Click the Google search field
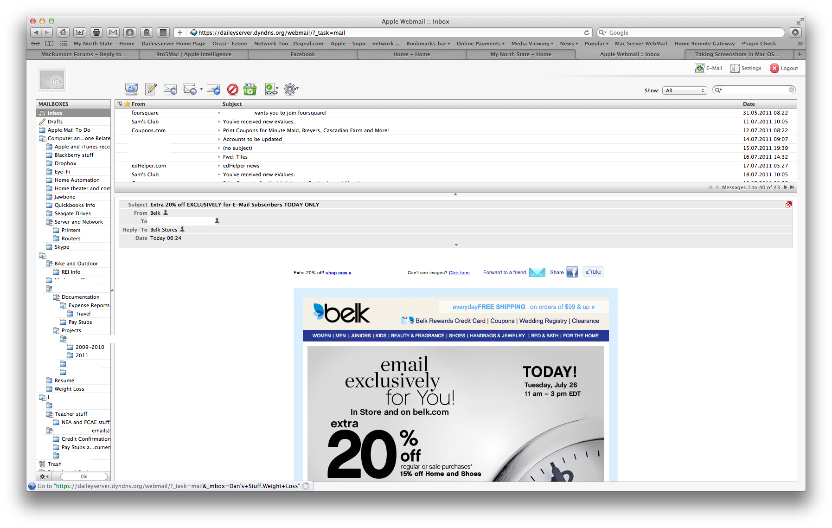The width and height of the screenshot is (832, 528). 691,32
